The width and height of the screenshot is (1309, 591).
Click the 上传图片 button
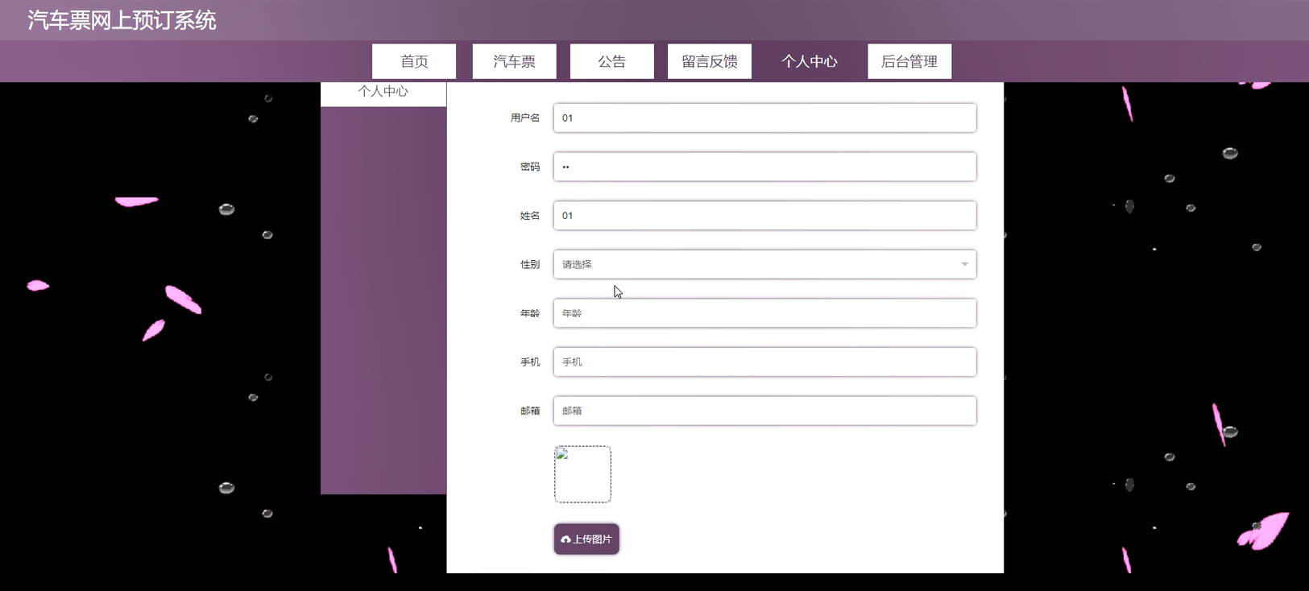pos(586,539)
